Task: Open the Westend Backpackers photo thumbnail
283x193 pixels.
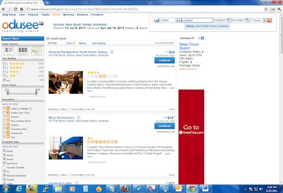Action: click(66, 83)
